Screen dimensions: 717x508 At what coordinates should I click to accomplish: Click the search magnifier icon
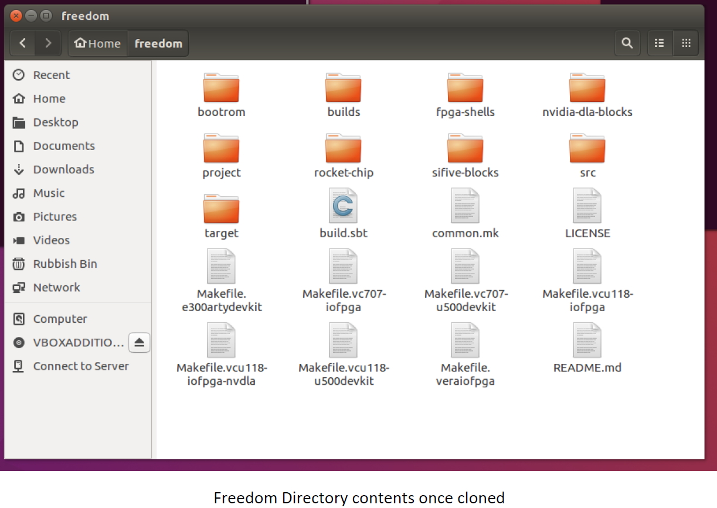627,43
